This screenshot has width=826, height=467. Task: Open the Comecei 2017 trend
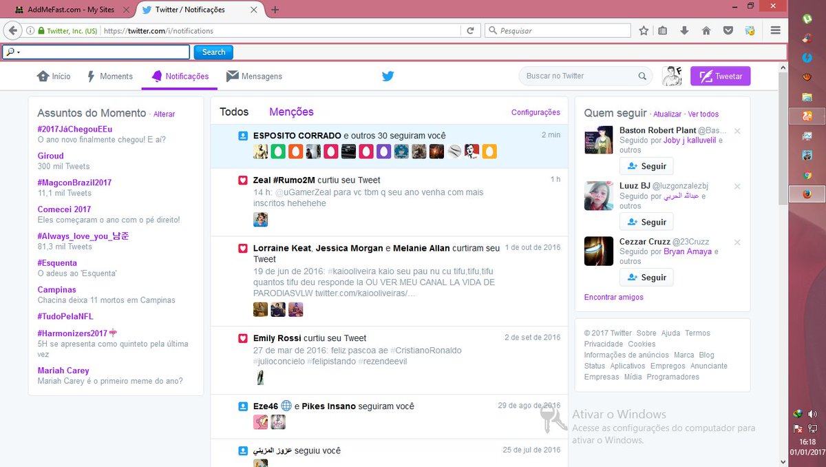tap(64, 209)
